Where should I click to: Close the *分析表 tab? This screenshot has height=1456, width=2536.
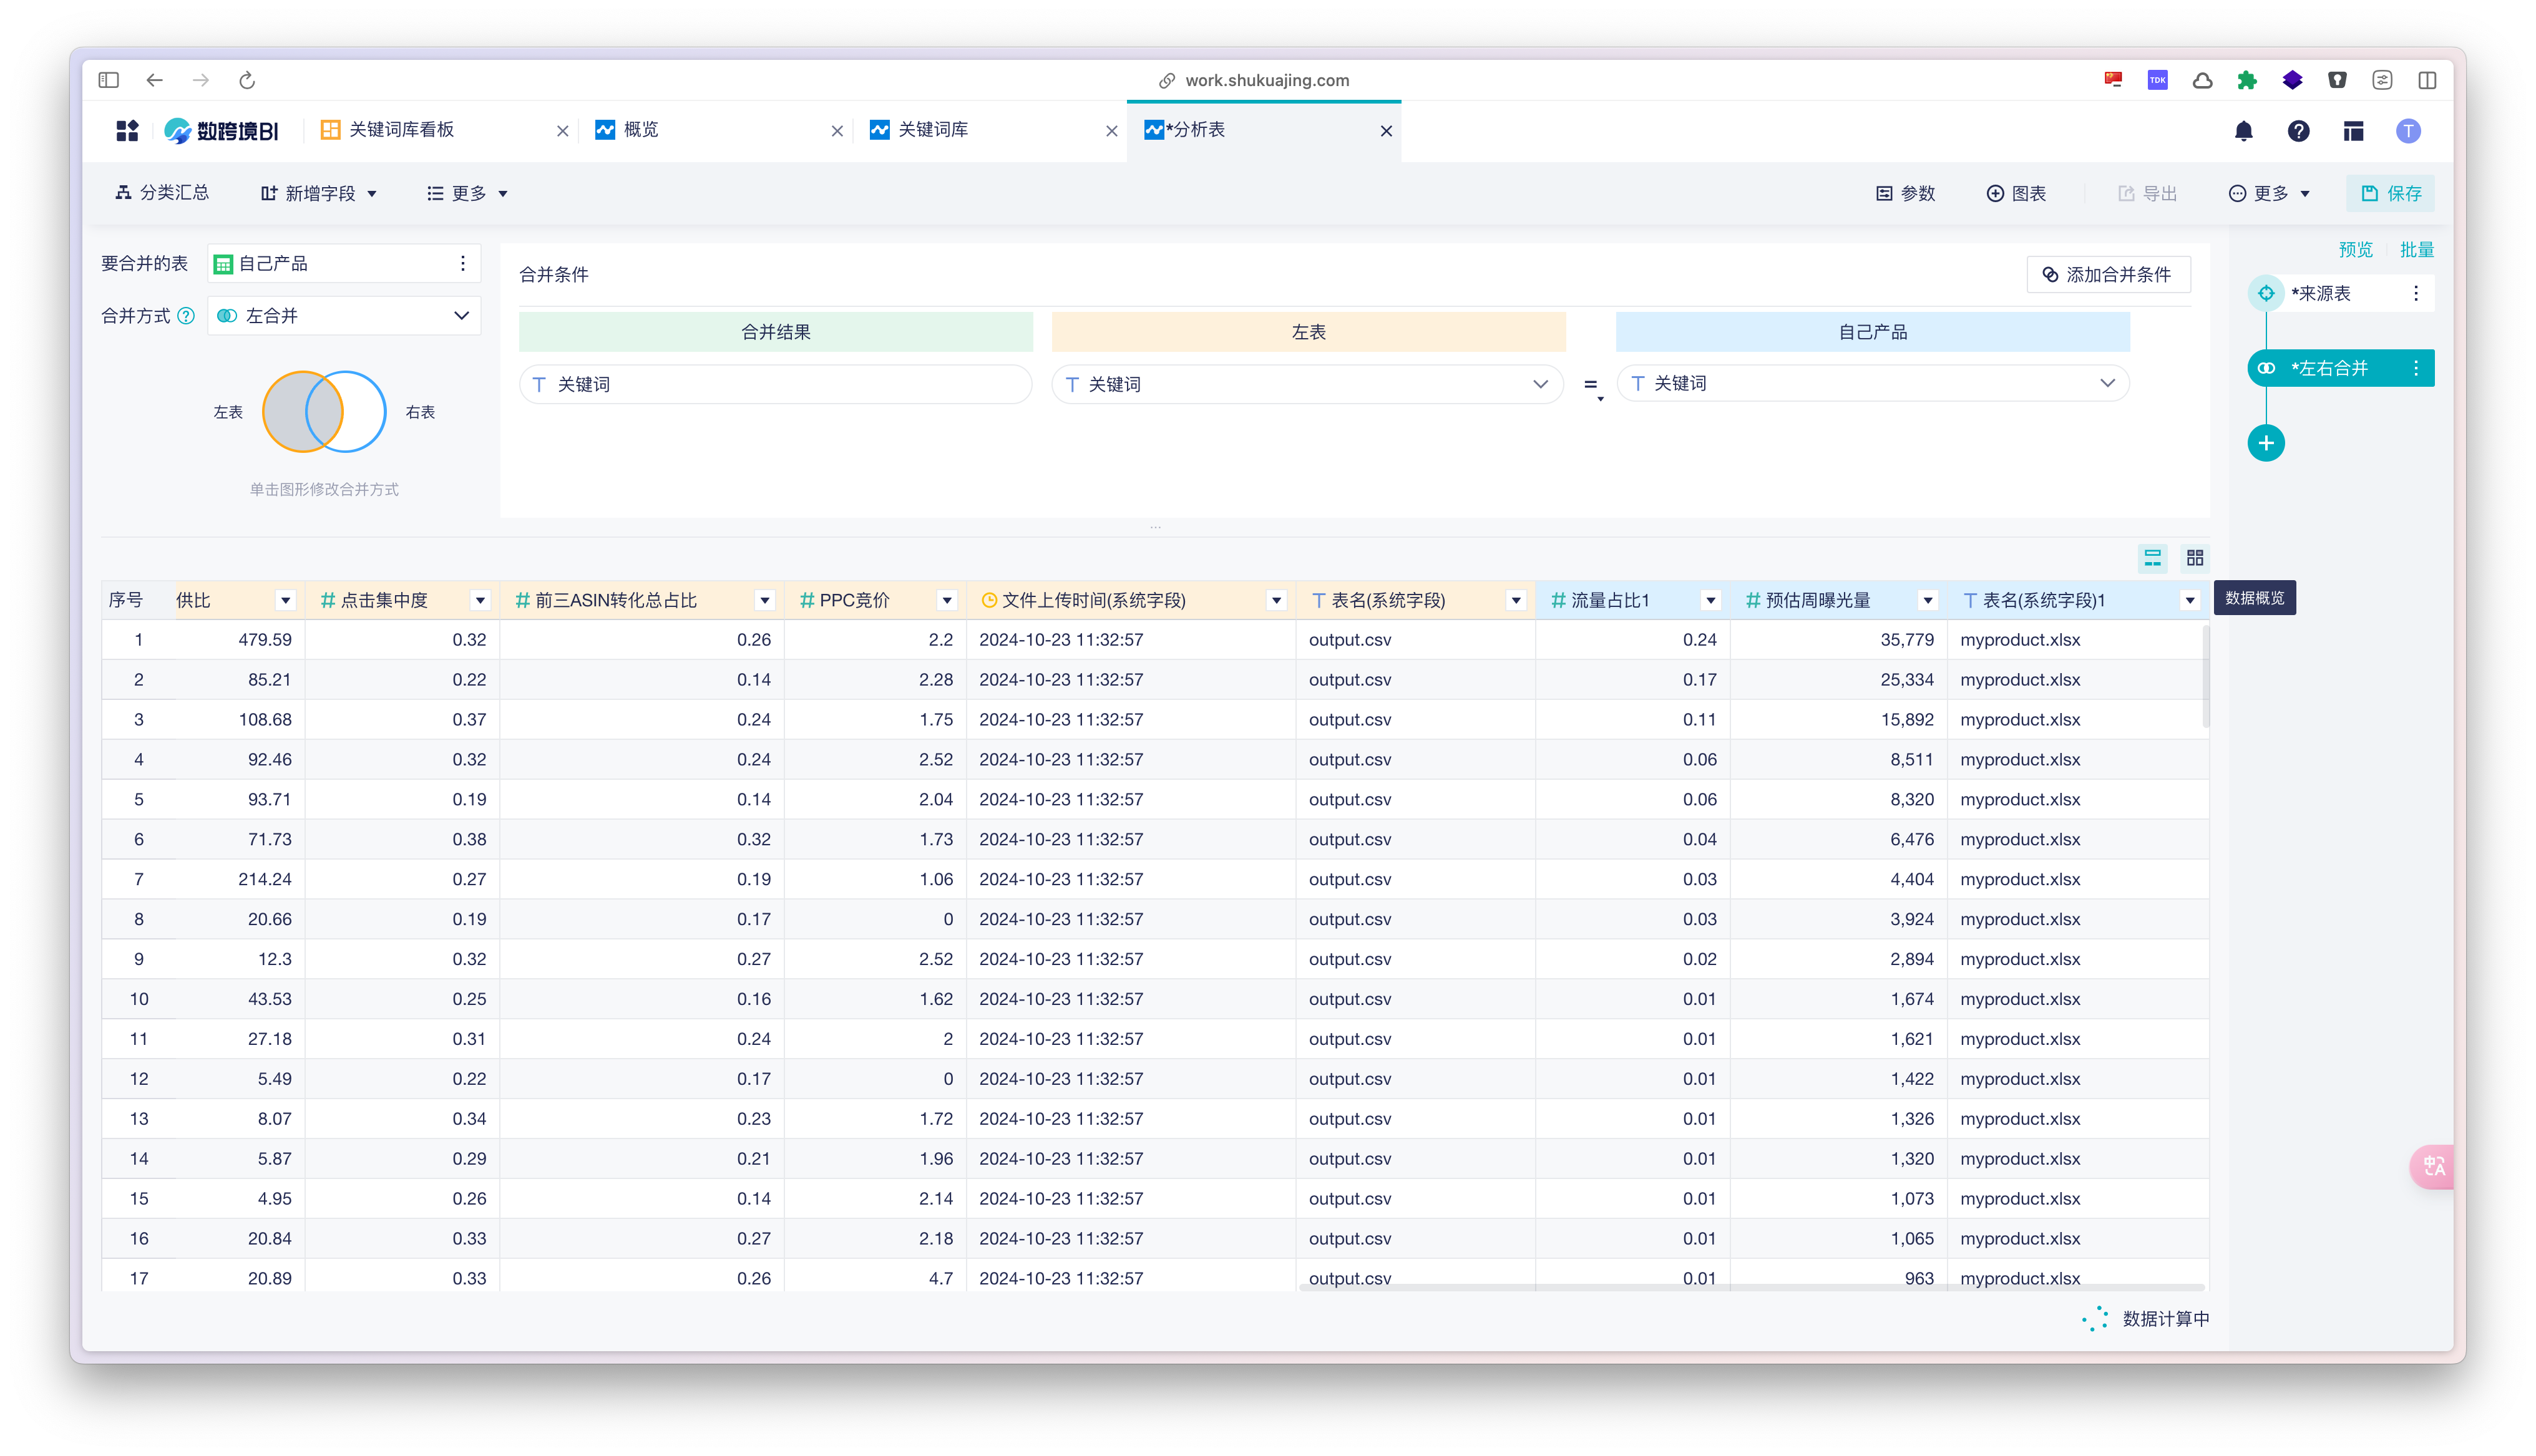tap(1386, 131)
